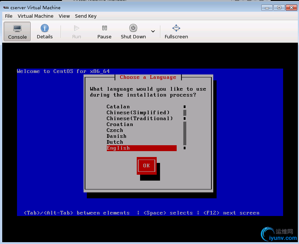Click the language list scrollbar track
The width and height of the screenshot is (299, 244).
[184, 127]
